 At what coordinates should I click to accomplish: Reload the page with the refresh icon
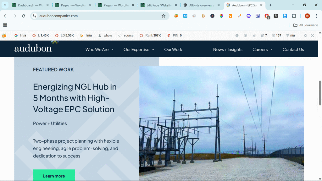tap(23, 16)
